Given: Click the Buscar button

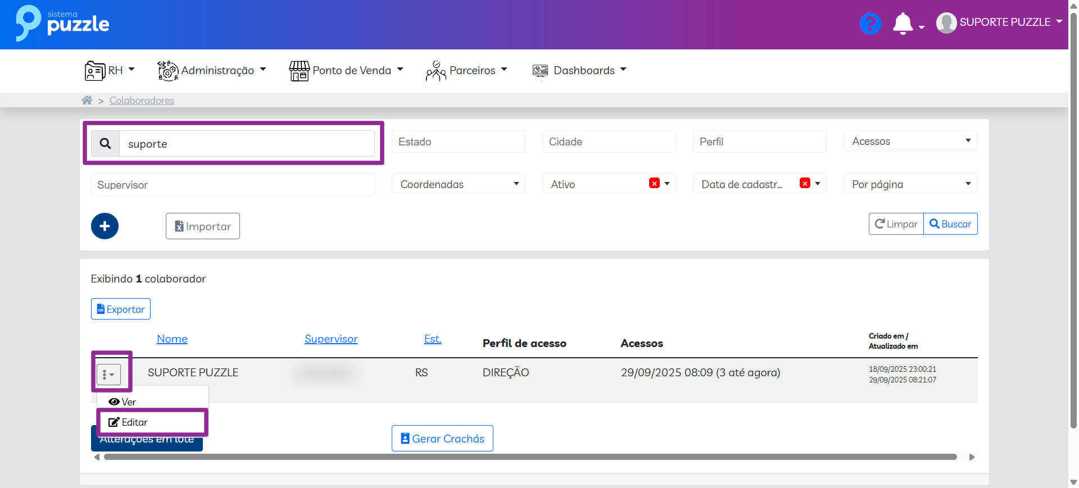Looking at the screenshot, I should [x=950, y=224].
